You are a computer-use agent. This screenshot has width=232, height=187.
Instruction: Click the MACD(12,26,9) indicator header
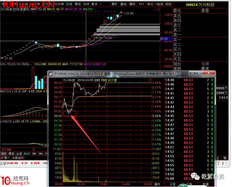11,91
